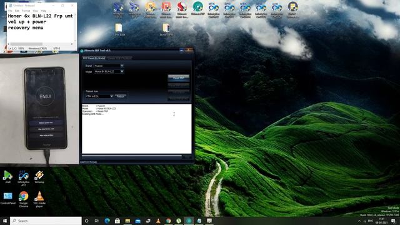
Task: Open the Windows Start menu
Action: click(x=5, y=221)
